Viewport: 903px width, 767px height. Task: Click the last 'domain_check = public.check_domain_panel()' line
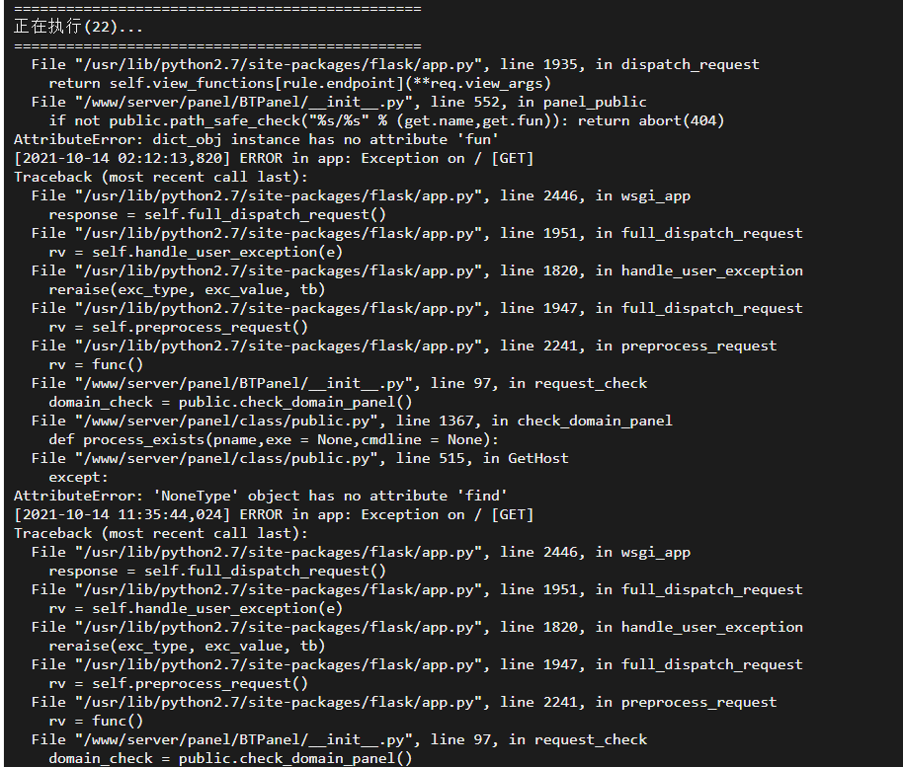point(230,758)
